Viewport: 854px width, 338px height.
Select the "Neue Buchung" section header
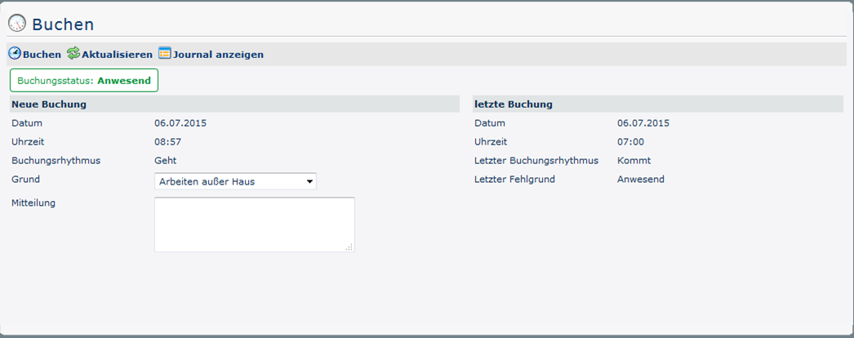click(49, 105)
